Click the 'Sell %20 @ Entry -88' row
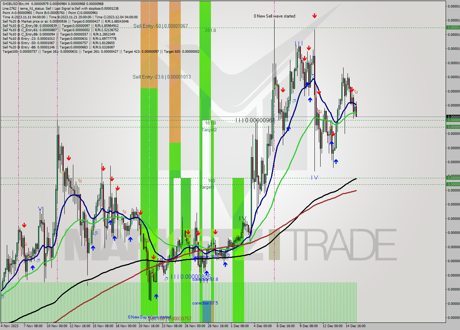 (x=59, y=47)
